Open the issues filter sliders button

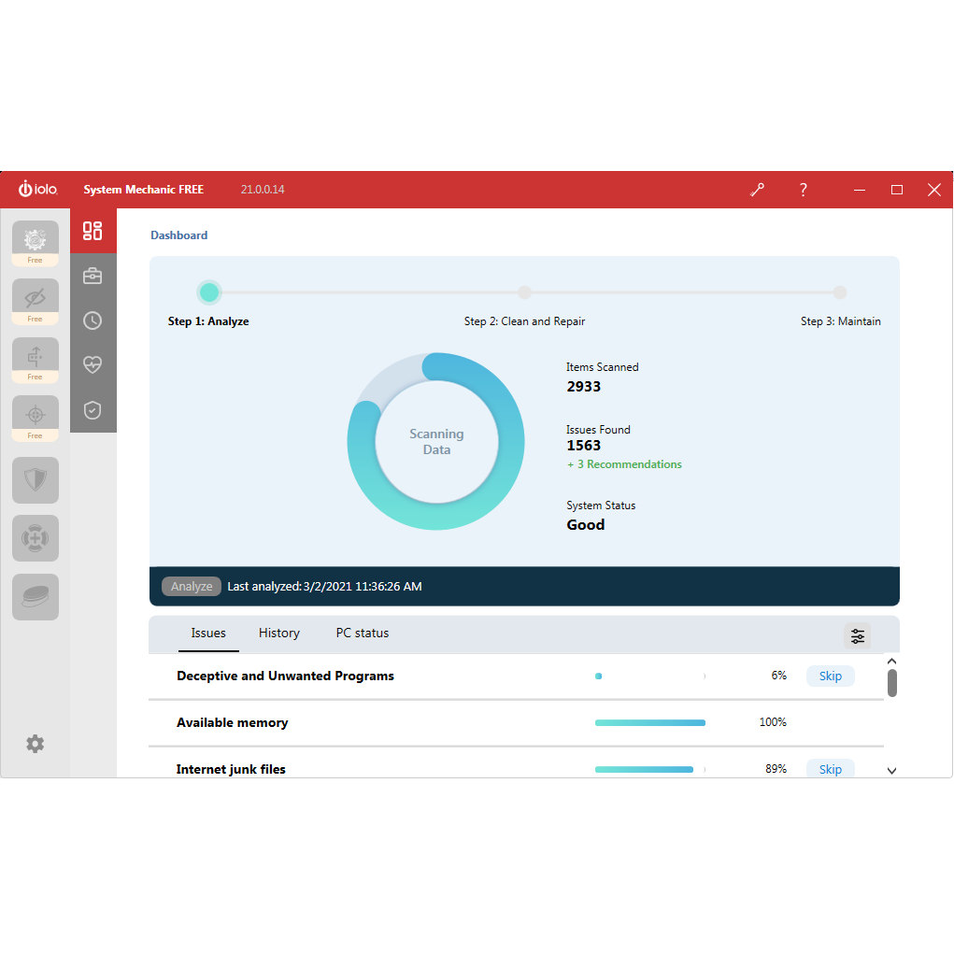coord(857,636)
